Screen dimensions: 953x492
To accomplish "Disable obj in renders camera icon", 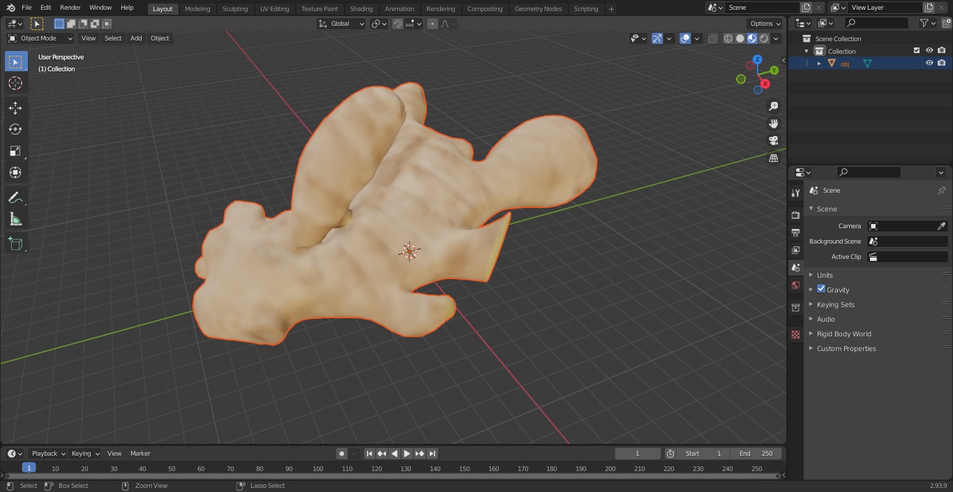I will 941,63.
